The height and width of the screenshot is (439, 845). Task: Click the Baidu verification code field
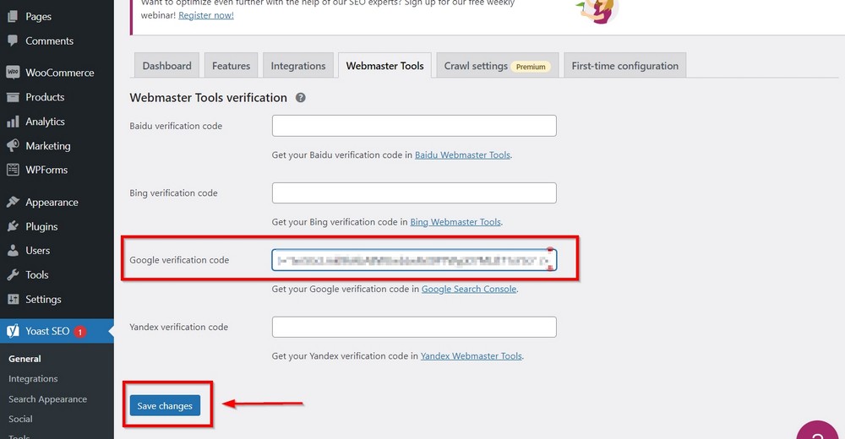414,126
